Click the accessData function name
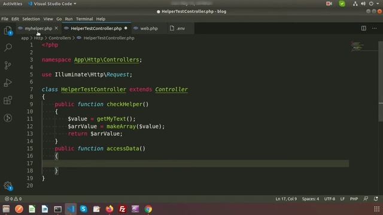Image resolution: width=383 pixels, height=215 pixels. point(123,149)
